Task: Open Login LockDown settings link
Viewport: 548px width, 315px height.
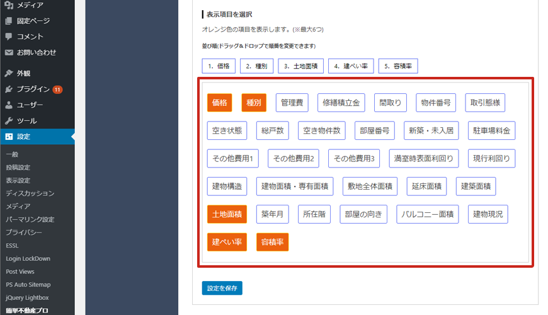Action: tap(28, 258)
